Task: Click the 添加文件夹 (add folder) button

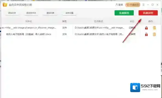Action: pos(31,13)
